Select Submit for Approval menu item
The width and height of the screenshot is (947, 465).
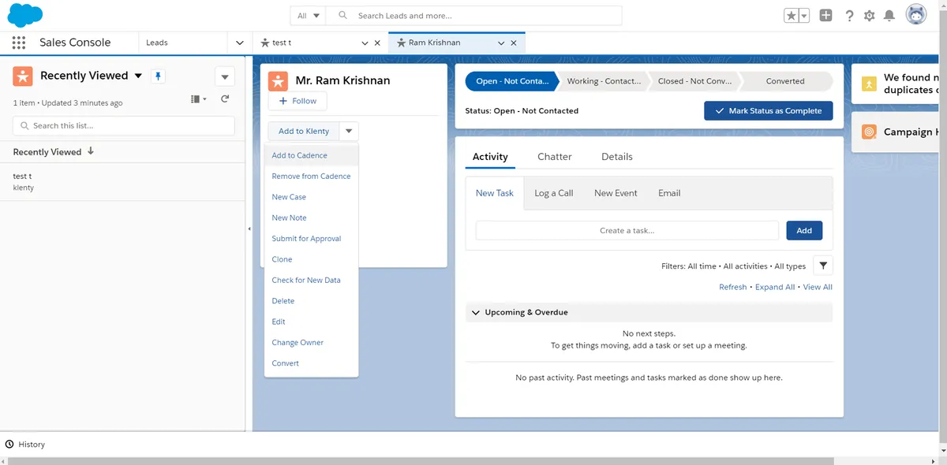311,238
